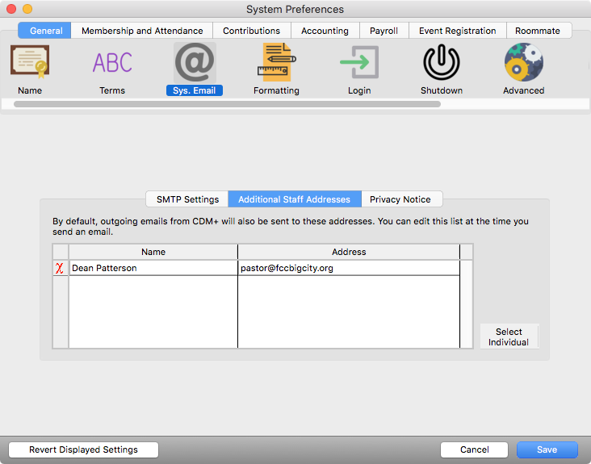Click the Sys. Email @ icon
Image resolution: width=591 pixels, height=464 pixels.
click(195, 63)
